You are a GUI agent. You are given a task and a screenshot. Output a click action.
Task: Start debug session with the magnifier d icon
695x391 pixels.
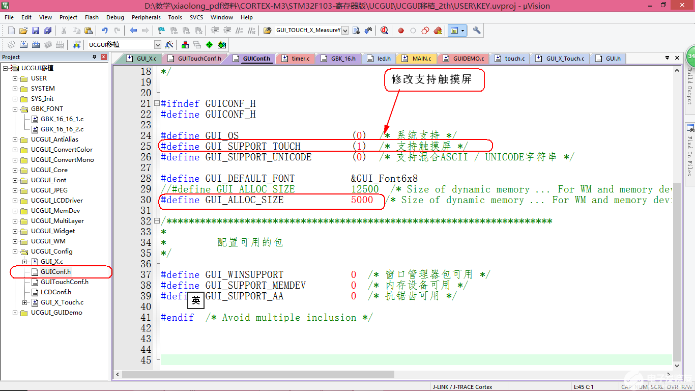coord(385,31)
